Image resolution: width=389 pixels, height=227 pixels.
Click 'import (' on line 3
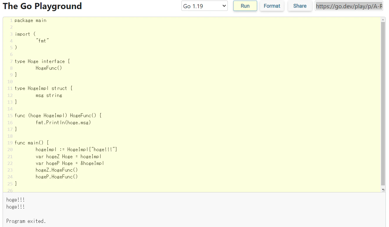[25, 34]
